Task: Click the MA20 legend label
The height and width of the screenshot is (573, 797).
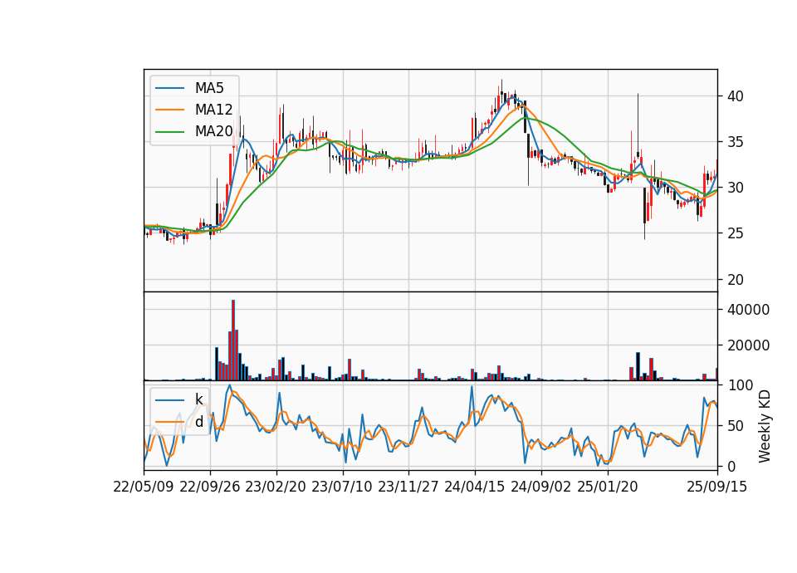Action: point(213,131)
